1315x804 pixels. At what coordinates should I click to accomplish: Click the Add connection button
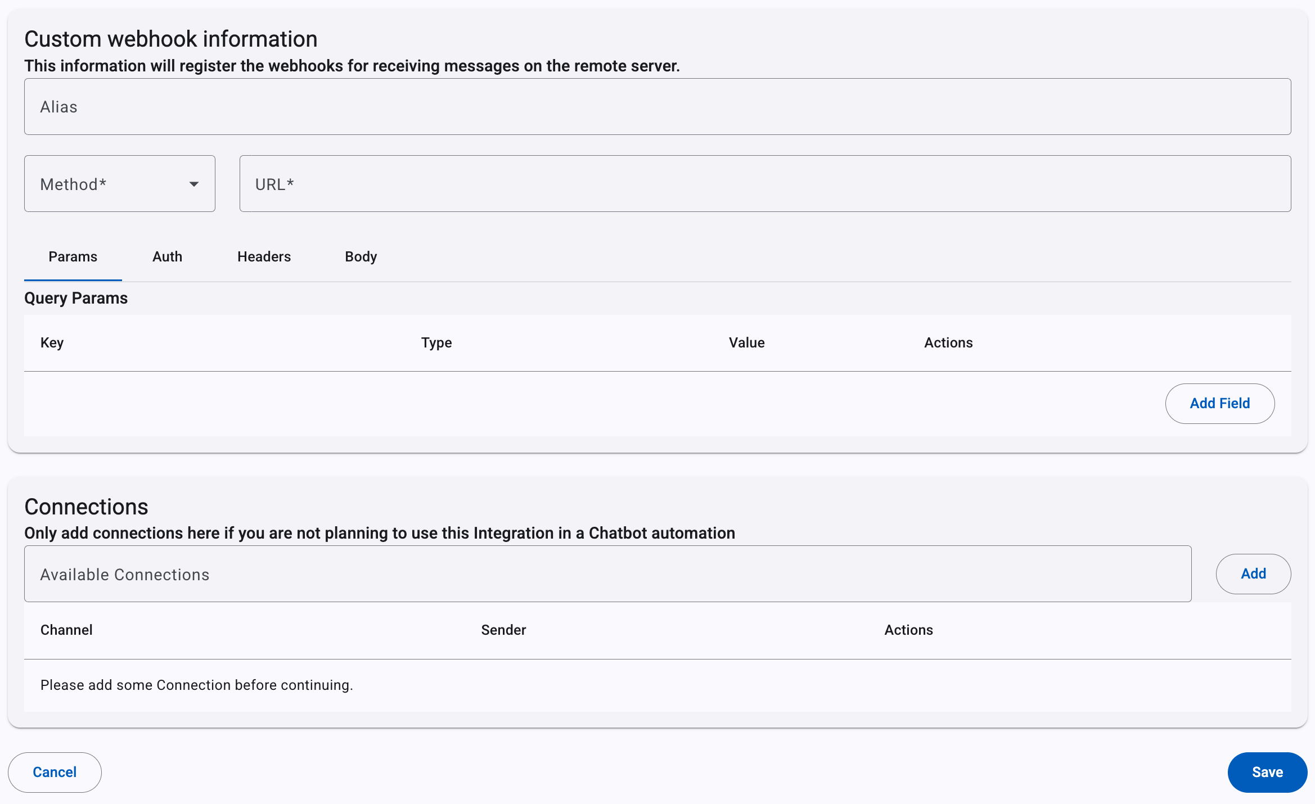point(1254,574)
